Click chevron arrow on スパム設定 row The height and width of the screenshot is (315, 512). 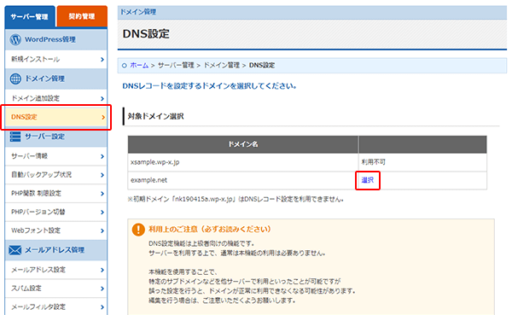tap(102, 289)
